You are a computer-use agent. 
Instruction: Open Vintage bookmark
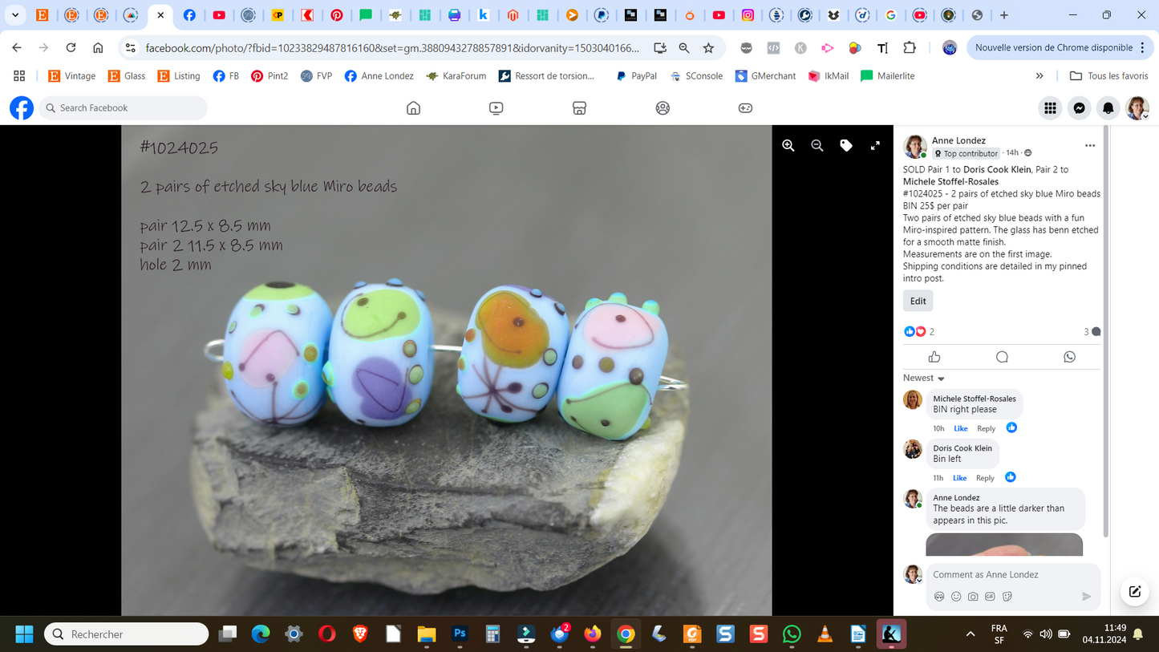coord(72,75)
